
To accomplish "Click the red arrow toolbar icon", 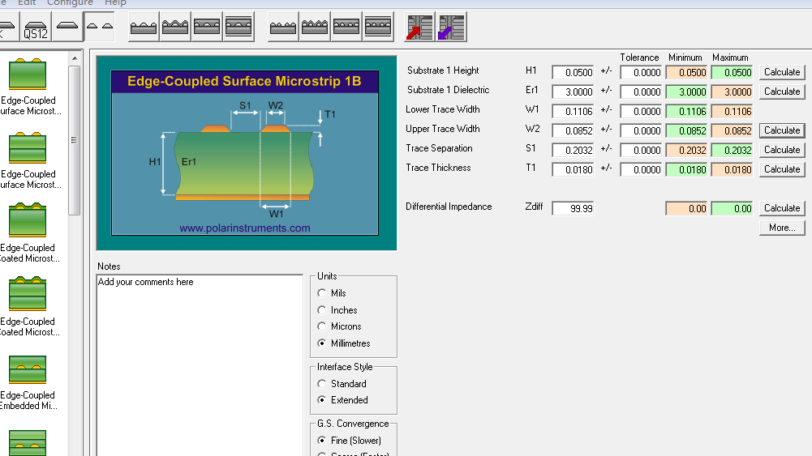I will click(x=419, y=28).
